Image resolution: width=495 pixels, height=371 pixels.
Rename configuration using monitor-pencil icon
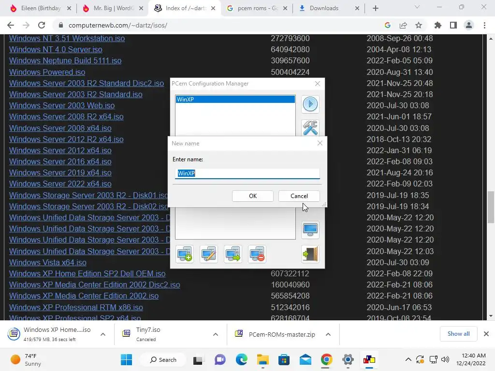click(209, 254)
